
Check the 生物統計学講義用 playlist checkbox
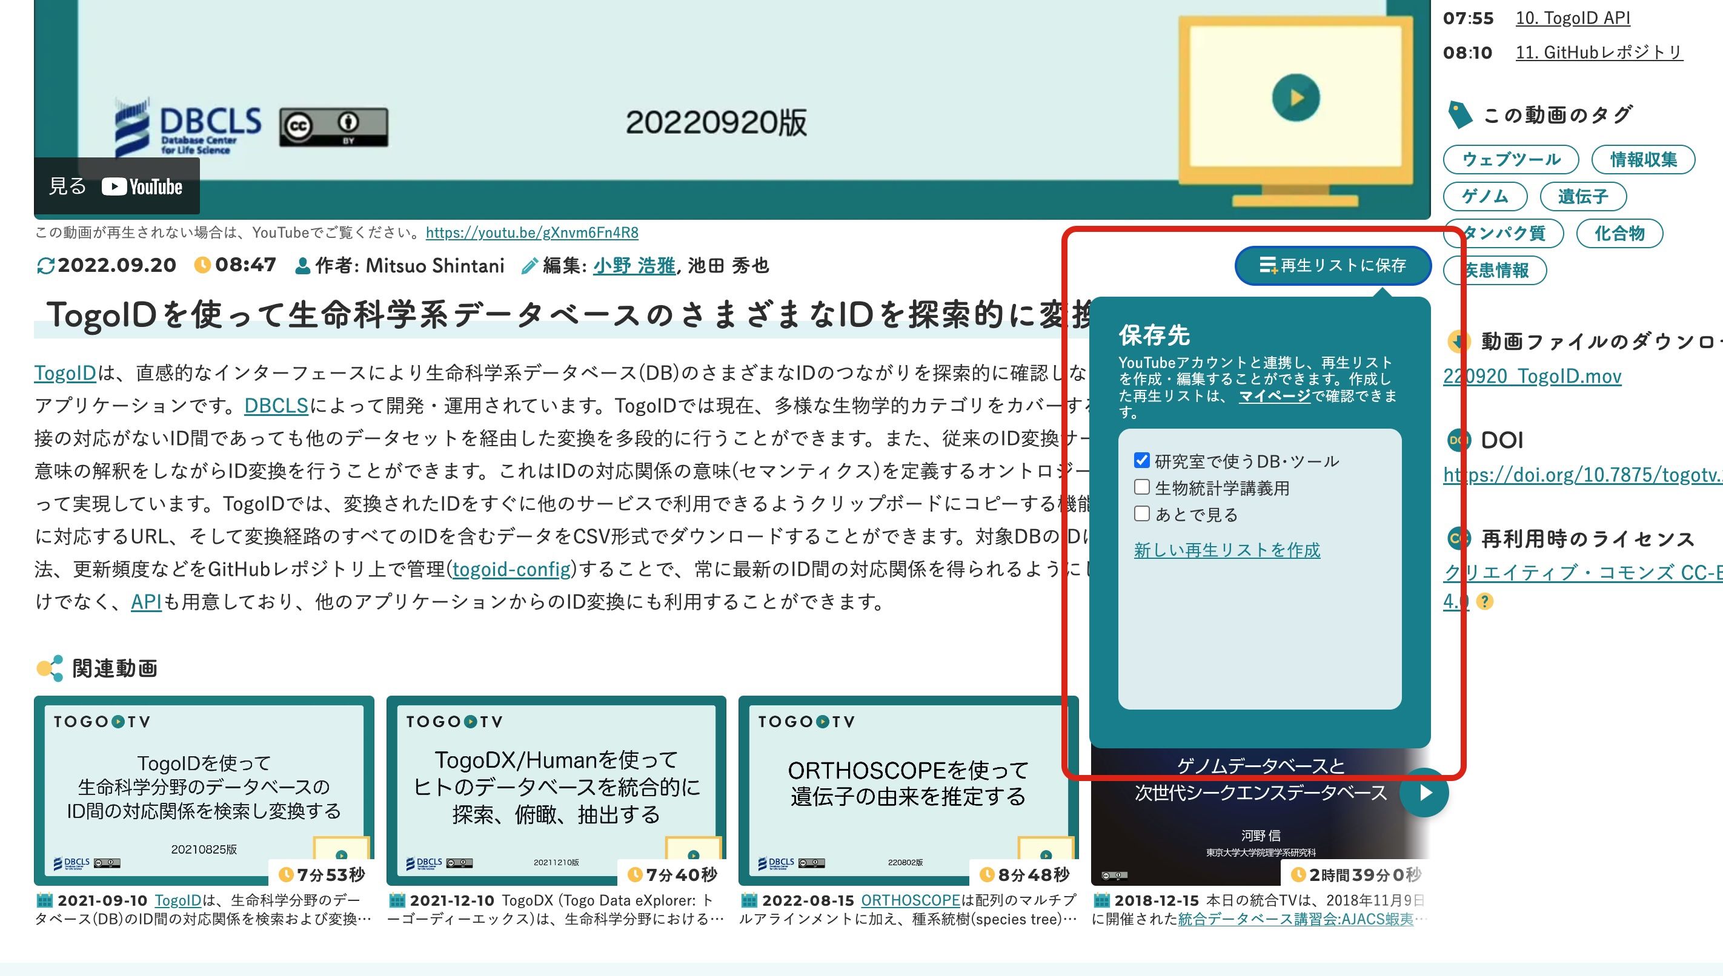(1141, 487)
